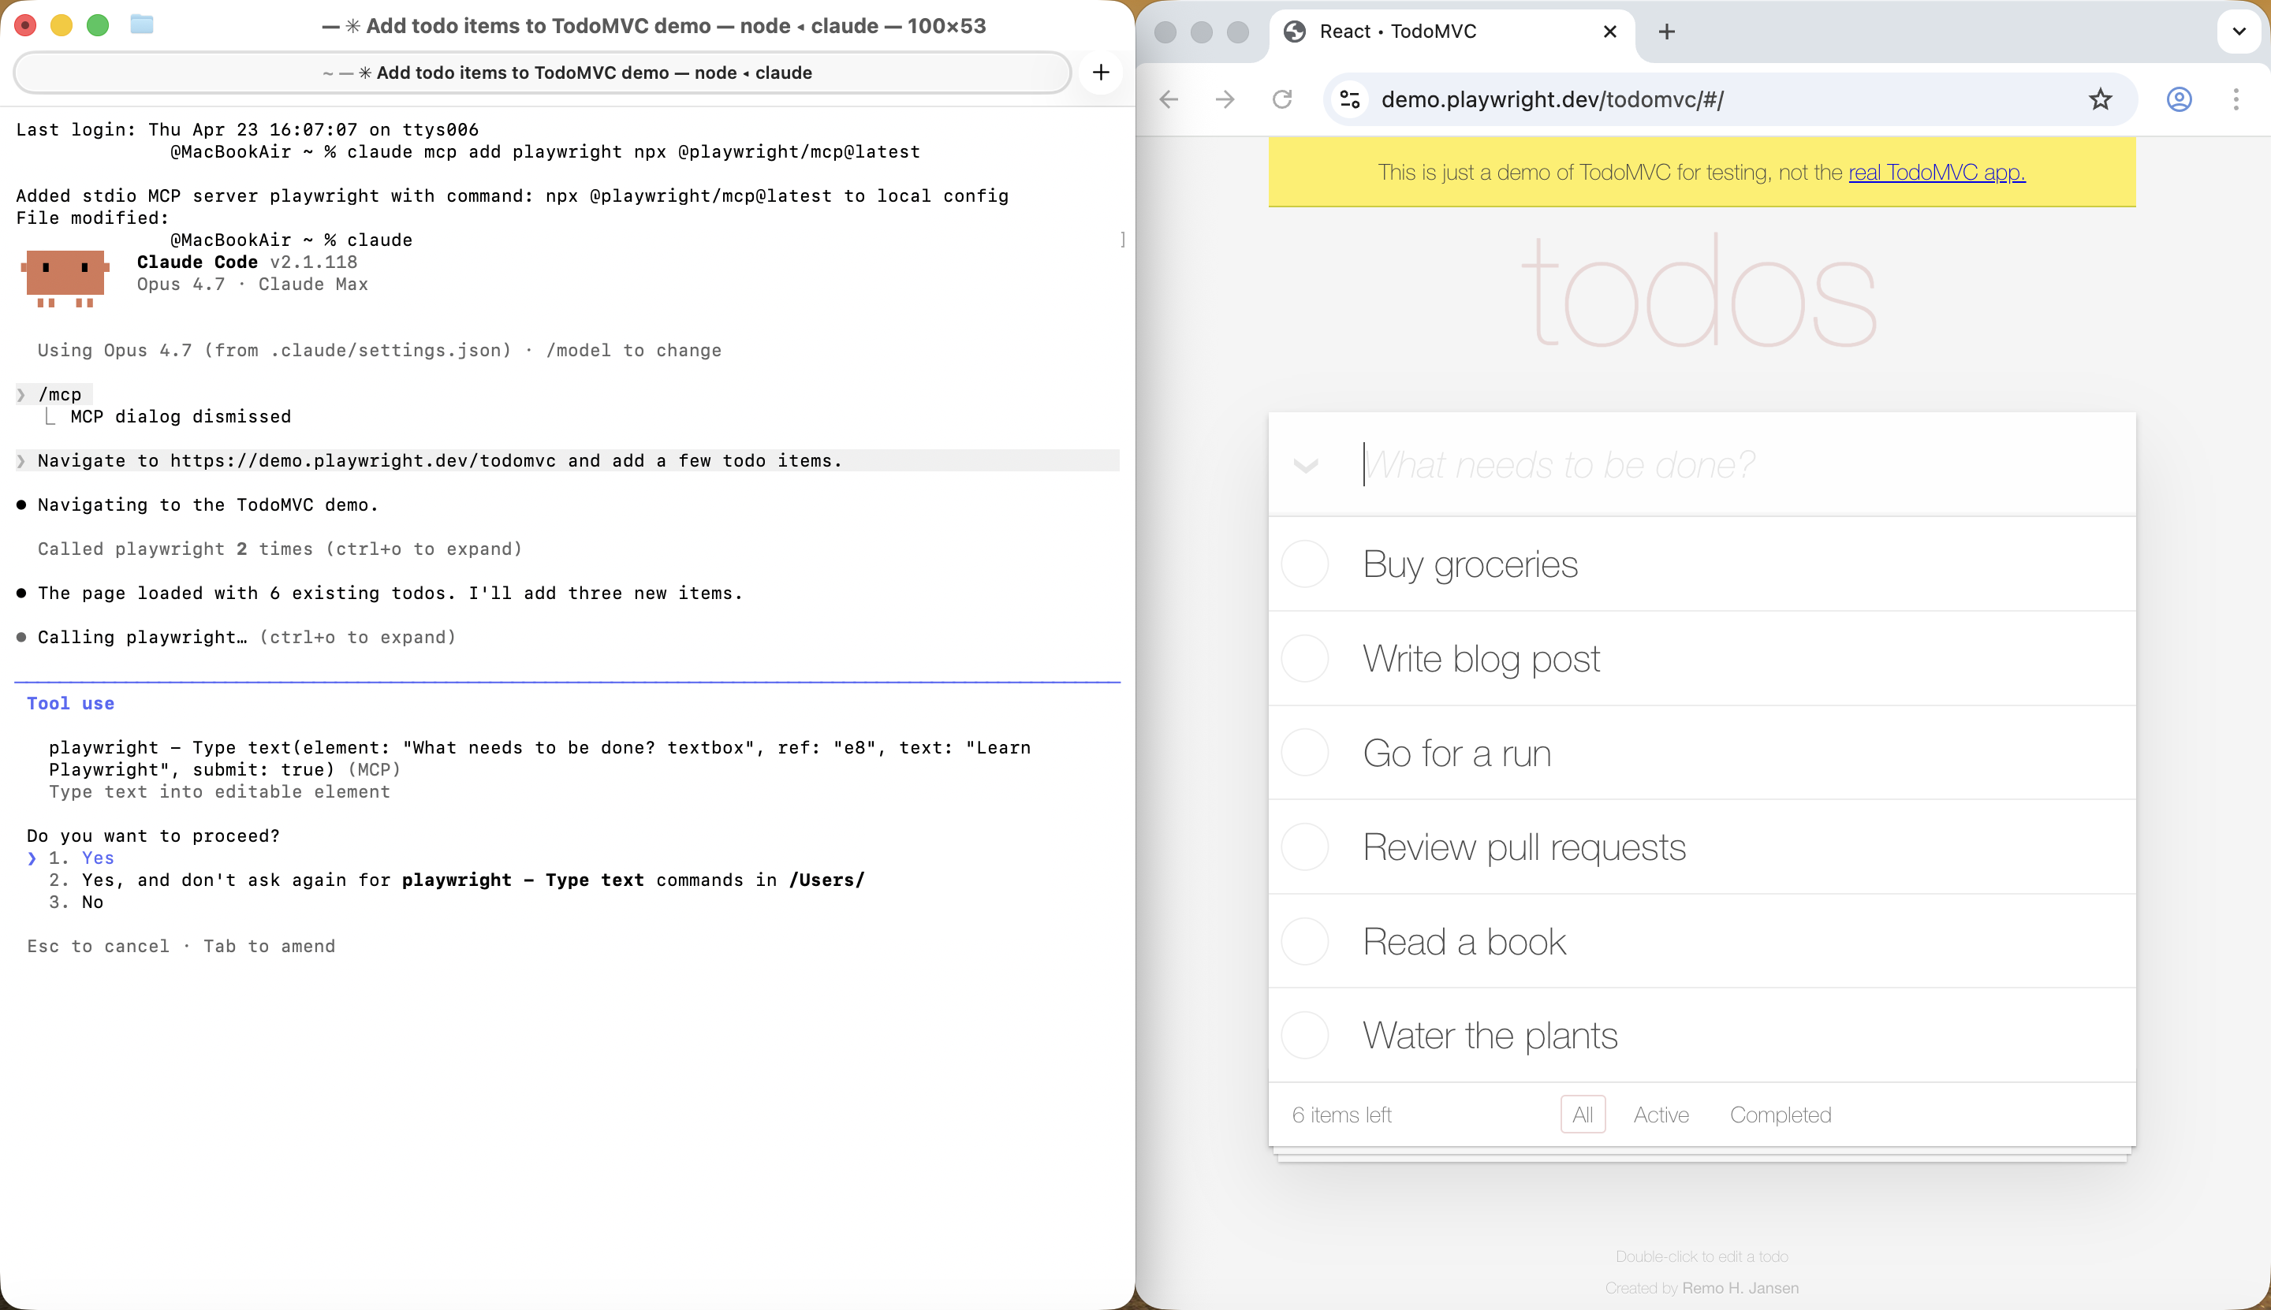Click Remo H. Jansen credit link
This screenshot has height=1310, width=2271.
pos(1740,1287)
